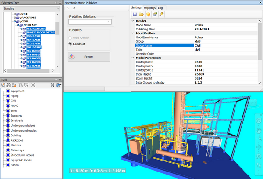Expand the /STEEL tree node
This screenshot has width=263, height=179.
tap(14, 14)
